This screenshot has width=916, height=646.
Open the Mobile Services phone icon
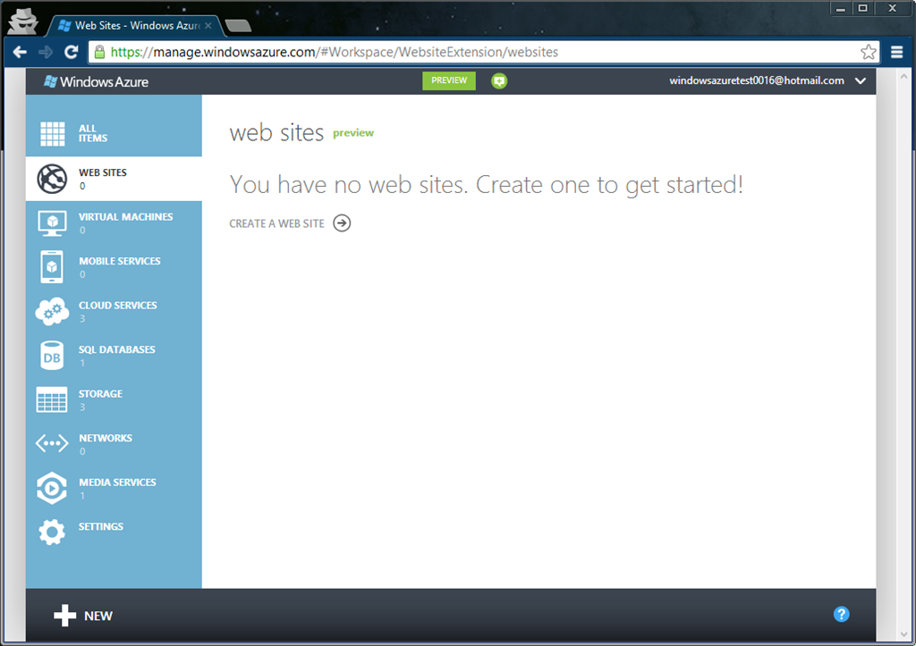click(52, 267)
